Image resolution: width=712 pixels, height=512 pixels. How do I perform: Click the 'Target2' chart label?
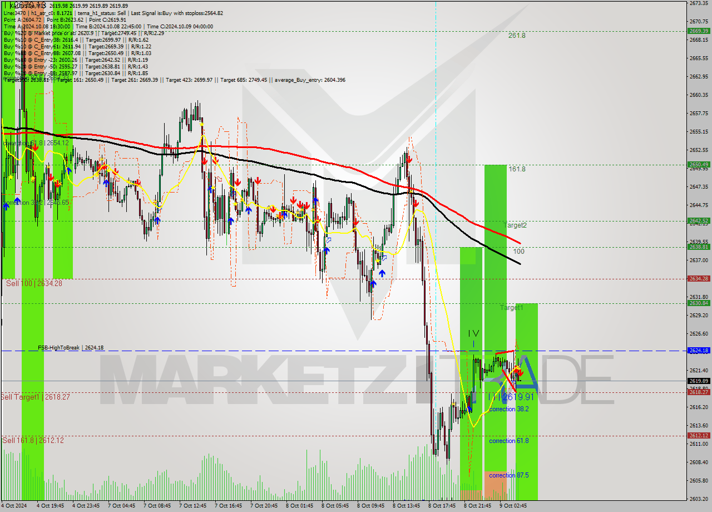pyautogui.click(x=515, y=225)
